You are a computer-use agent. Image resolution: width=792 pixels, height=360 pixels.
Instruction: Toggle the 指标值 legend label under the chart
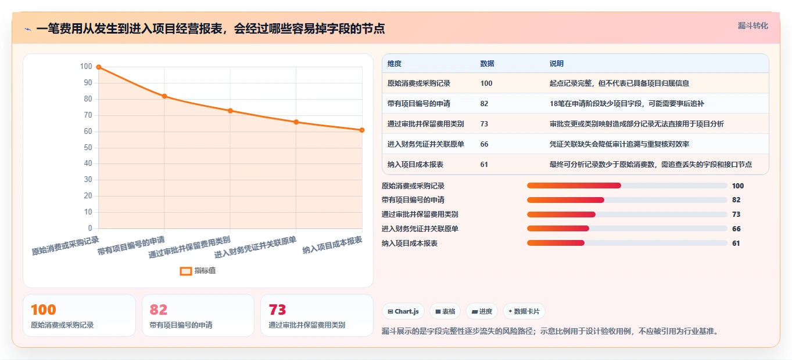[x=205, y=271]
